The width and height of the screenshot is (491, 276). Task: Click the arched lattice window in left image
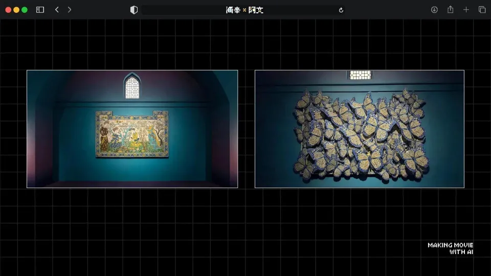pos(132,87)
